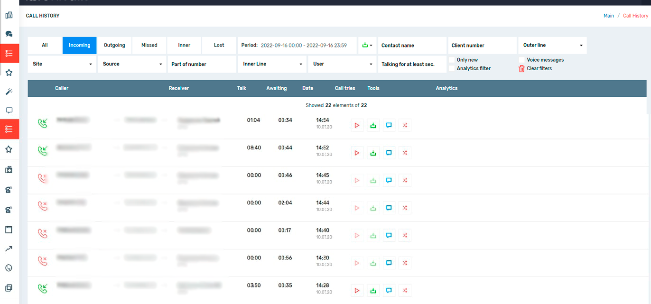
Task: Check the Voice messages option
Action: coord(522,59)
